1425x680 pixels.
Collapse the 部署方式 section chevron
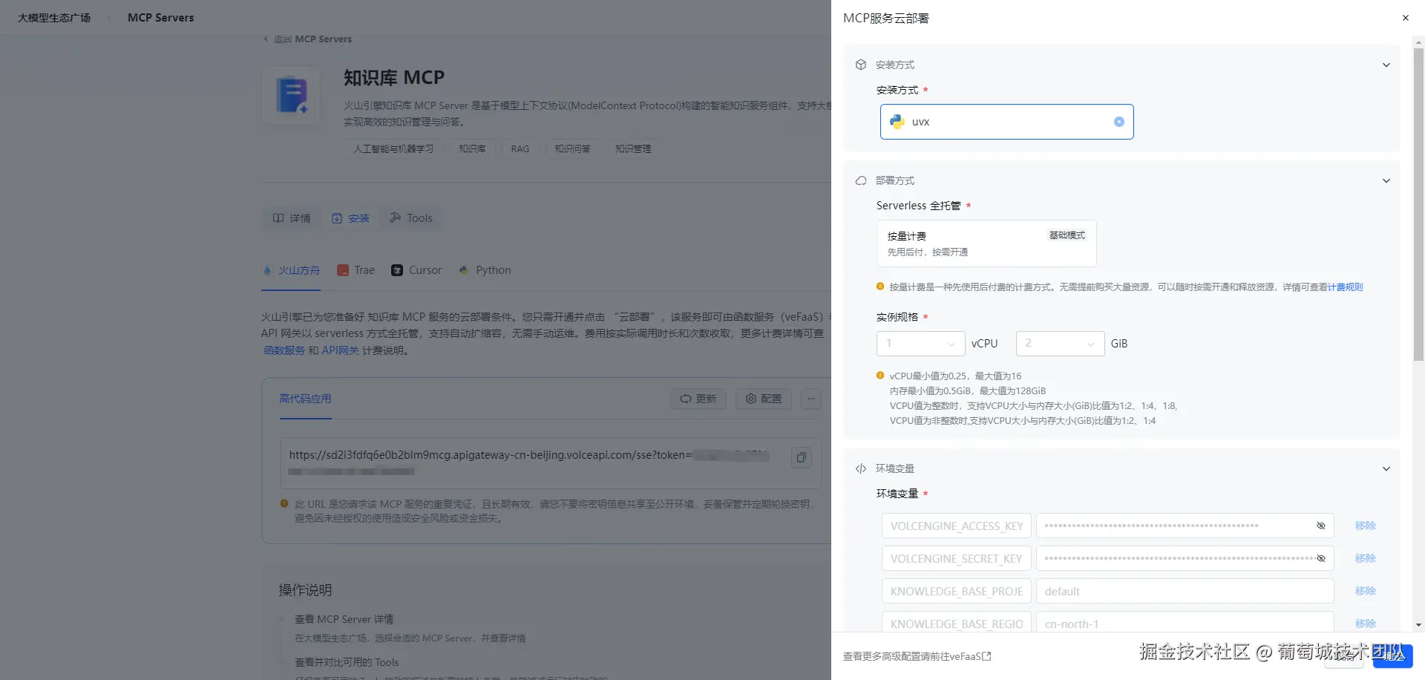1386,181
